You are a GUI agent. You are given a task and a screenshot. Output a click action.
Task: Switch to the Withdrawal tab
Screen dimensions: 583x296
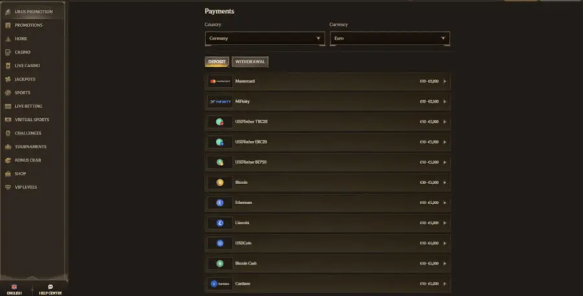tap(250, 61)
